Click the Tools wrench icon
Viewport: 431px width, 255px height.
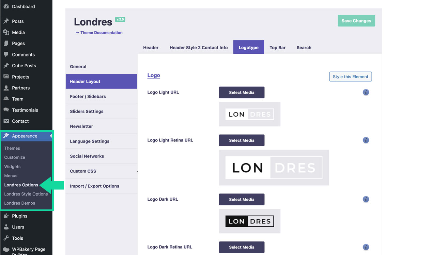pos(6,238)
